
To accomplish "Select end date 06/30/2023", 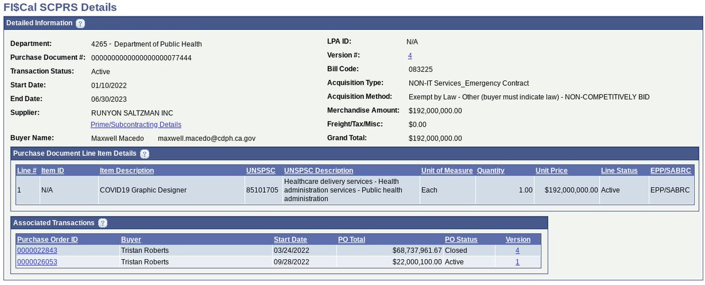I will pyautogui.click(x=109, y=99).
